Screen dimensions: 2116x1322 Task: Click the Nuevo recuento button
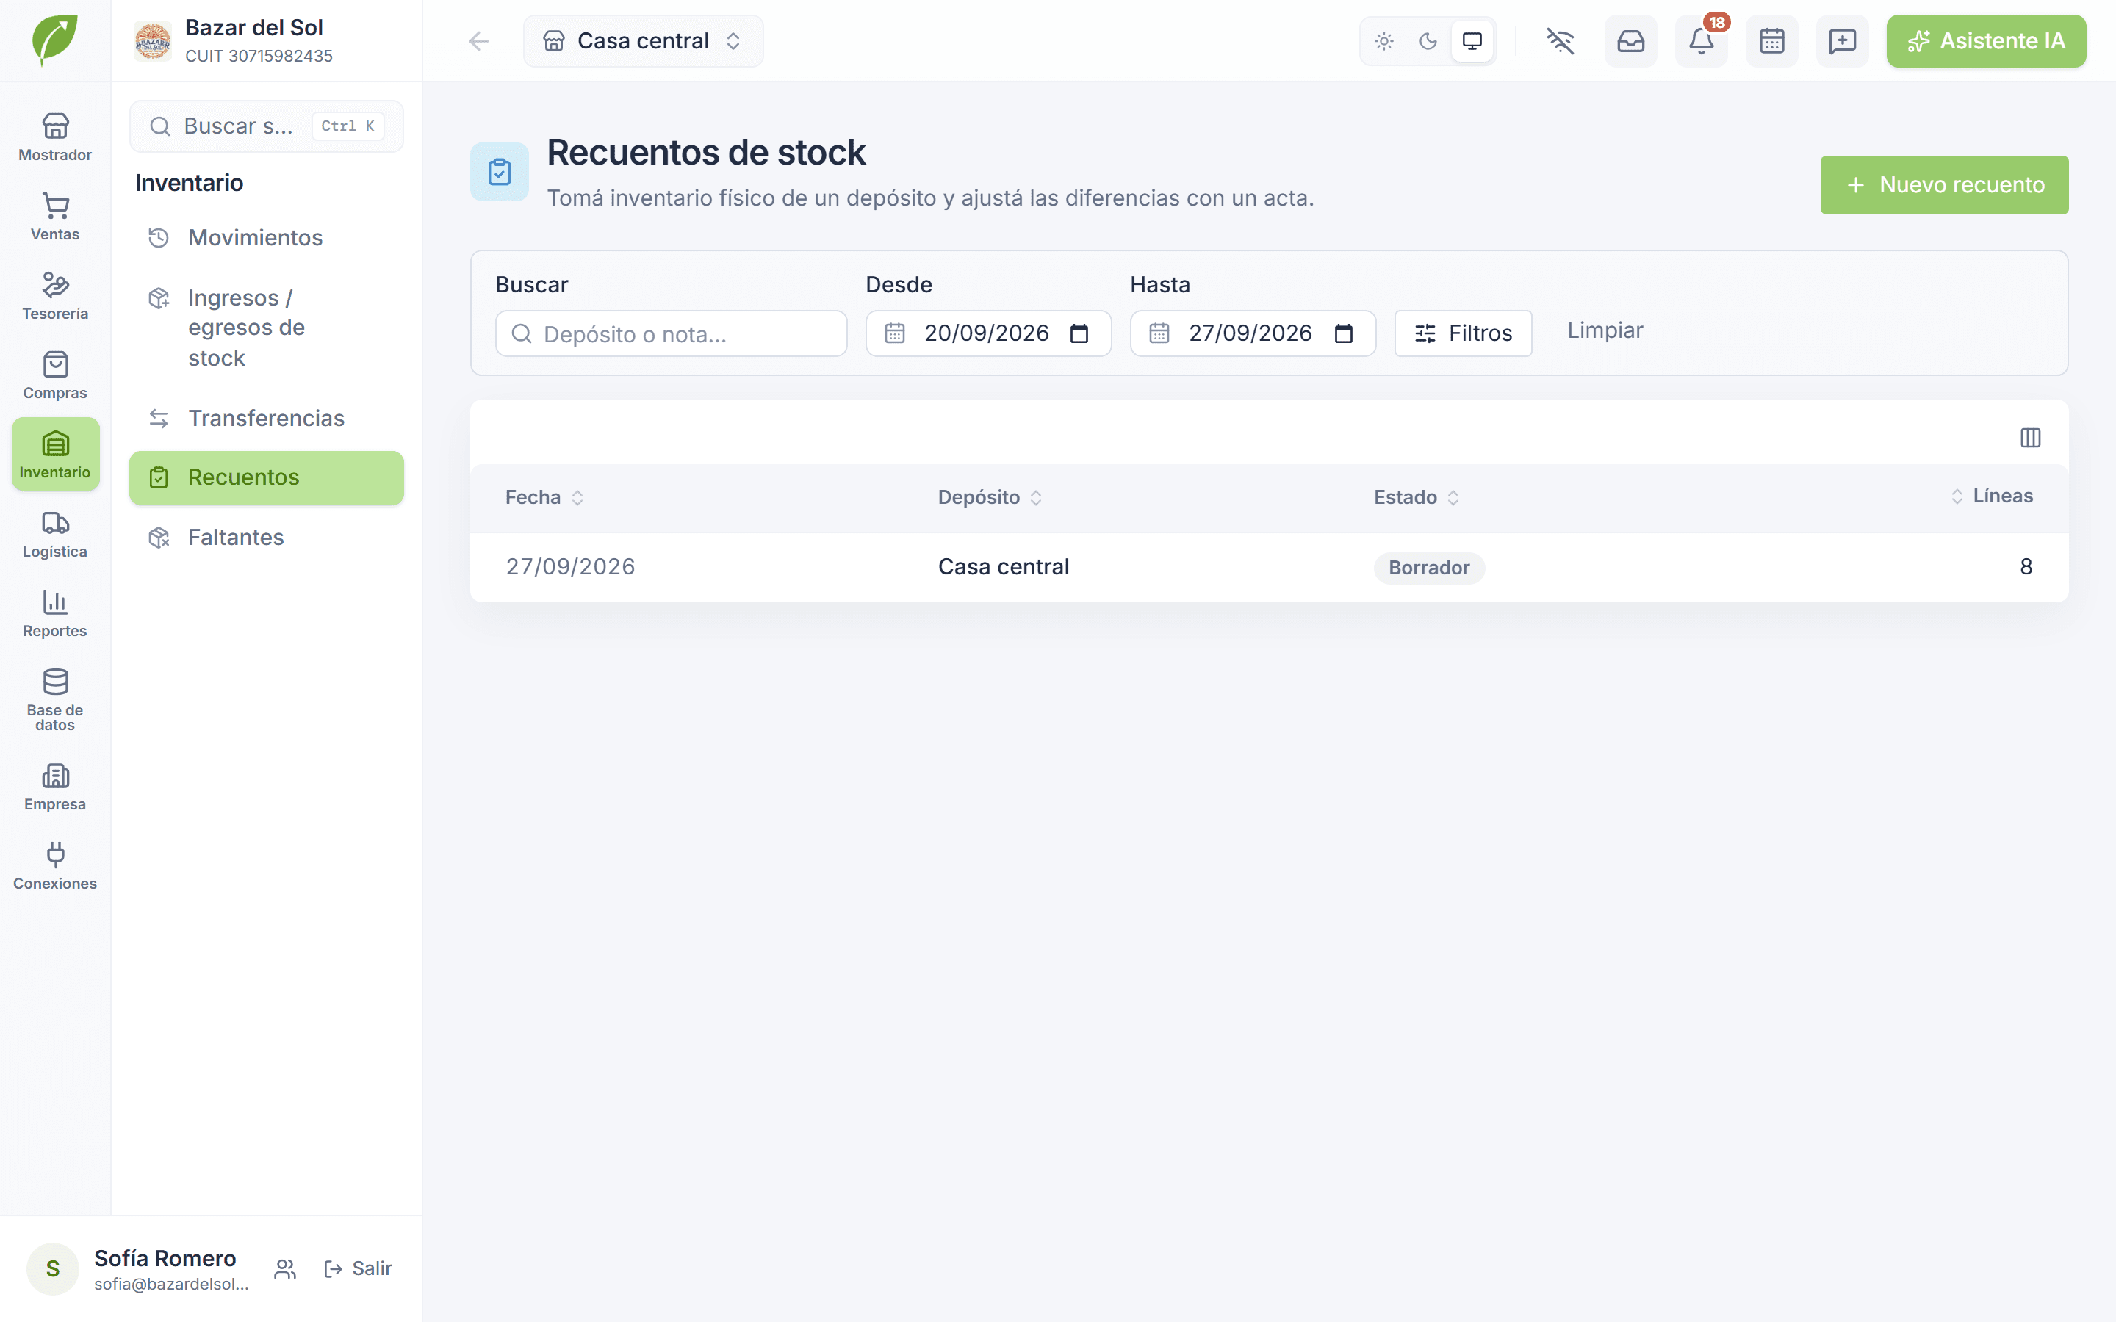pyautogui.click(x=1944, y=184)
